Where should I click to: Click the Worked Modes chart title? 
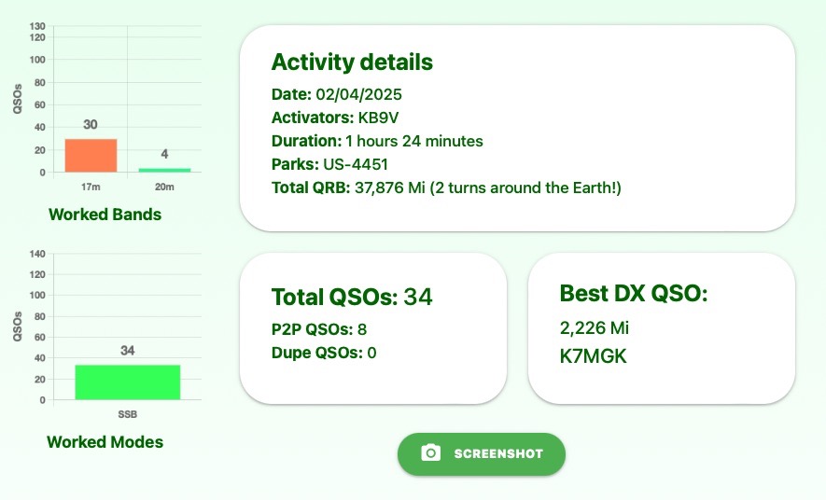tap(105, 442)
